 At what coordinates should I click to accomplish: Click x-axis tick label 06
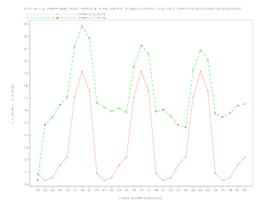[53, 190]
